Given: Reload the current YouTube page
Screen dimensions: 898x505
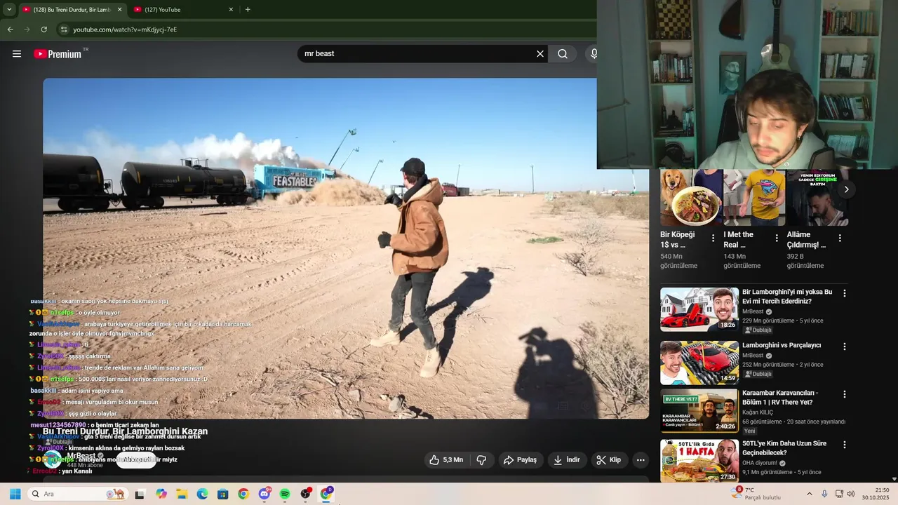Looking at the screenshot, I should [43, 29].
